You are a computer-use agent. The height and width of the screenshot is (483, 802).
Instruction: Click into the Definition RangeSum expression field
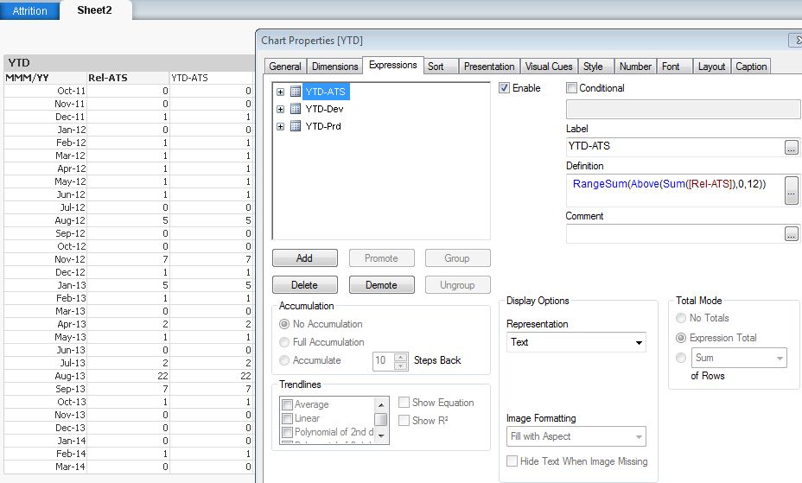[675, 190]
